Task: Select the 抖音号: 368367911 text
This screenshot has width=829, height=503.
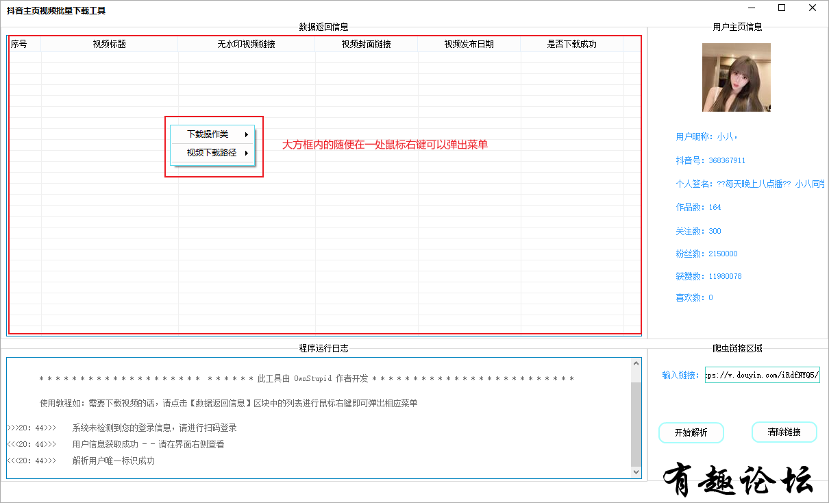Action: 710,160
